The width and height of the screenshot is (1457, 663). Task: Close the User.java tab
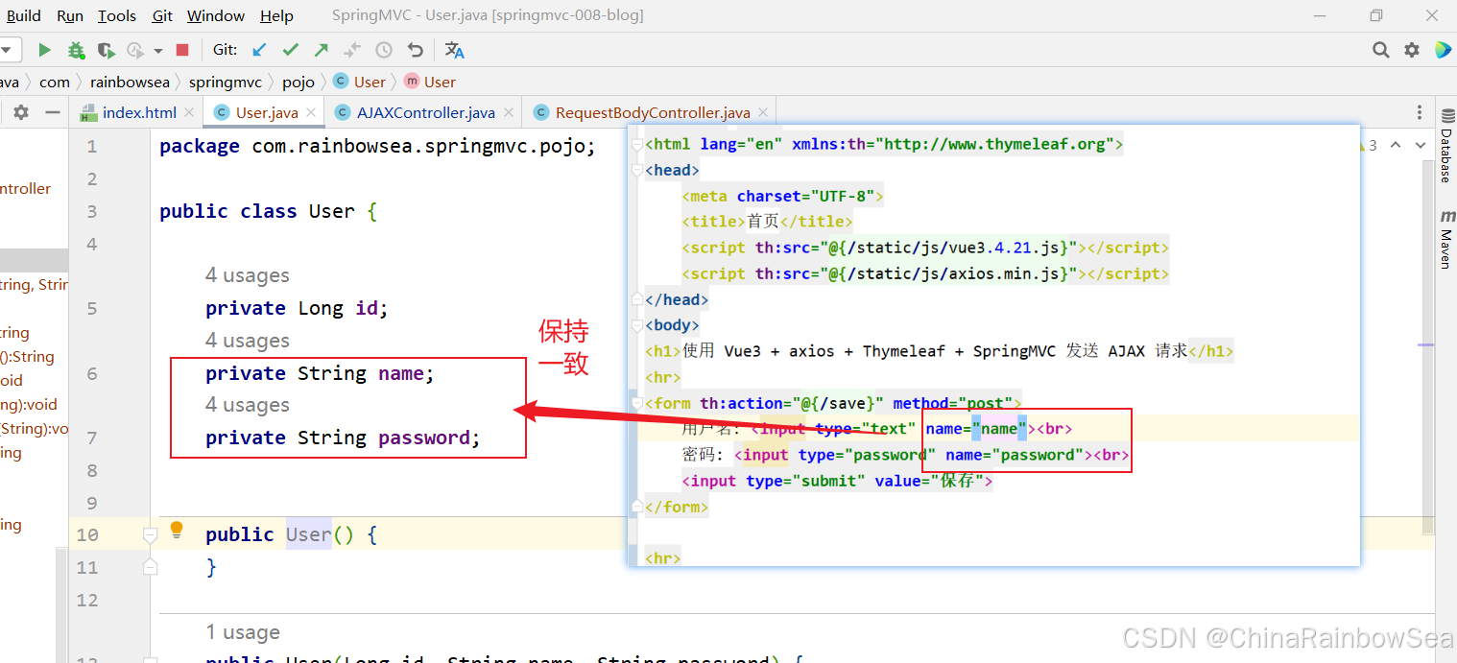[311, 113]
